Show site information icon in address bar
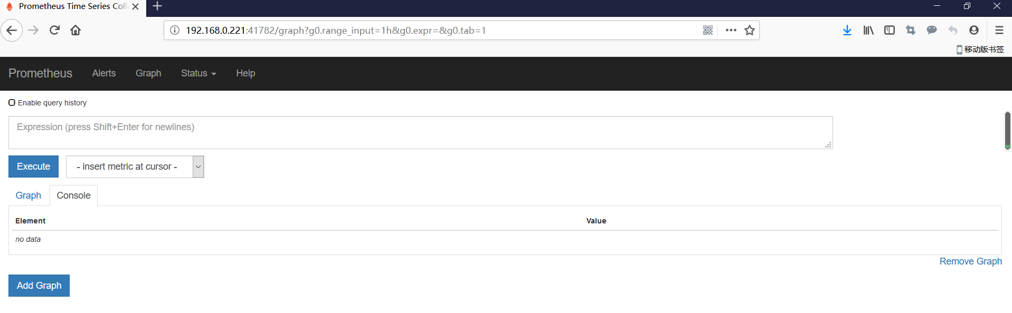Screen dimensions: 1012x313 pos(175,30)
